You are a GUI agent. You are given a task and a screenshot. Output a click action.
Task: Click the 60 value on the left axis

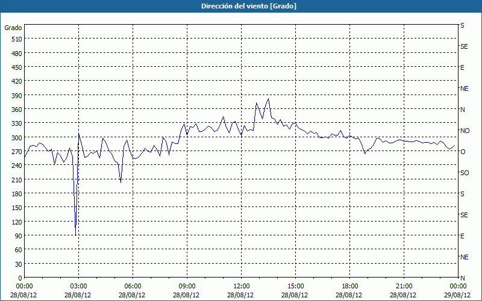coord(19,250)
